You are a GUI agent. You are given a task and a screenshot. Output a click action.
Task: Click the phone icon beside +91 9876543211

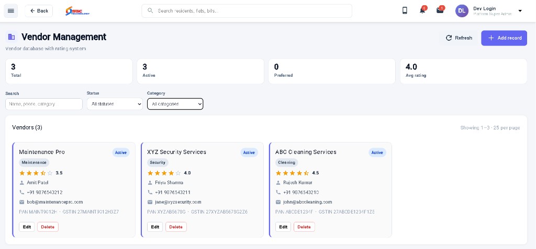coord(150,193)
